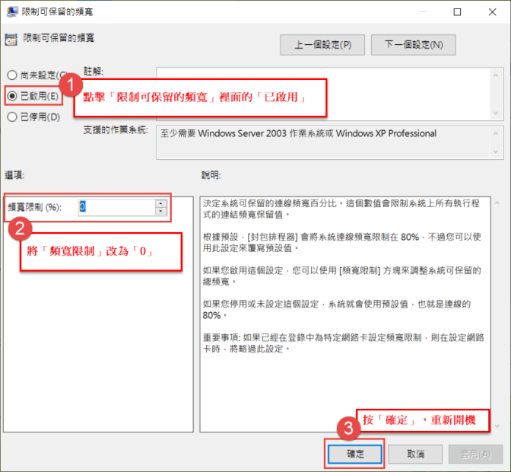This screenshot has width=511, height=472.
Task: Click inside the 頻寬限制 (%) value field
Action: [x=114, y=206]
